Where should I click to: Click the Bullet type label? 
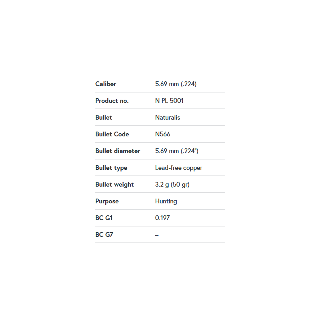[111, 168]
